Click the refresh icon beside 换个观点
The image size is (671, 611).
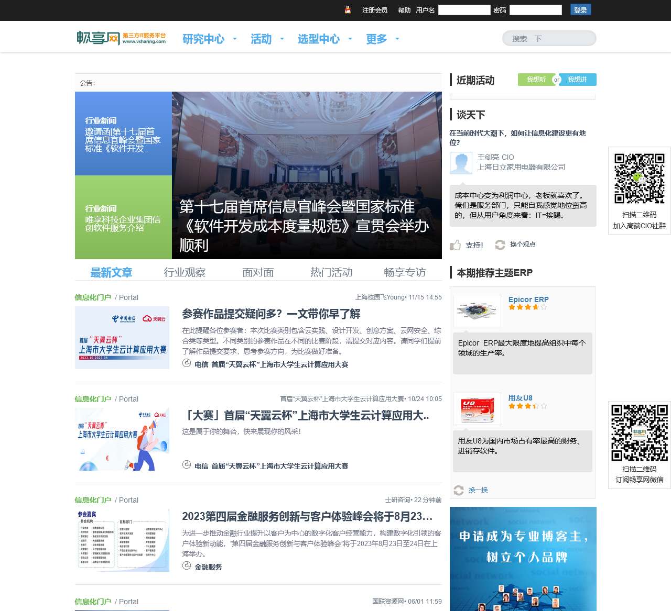(500, 245)
